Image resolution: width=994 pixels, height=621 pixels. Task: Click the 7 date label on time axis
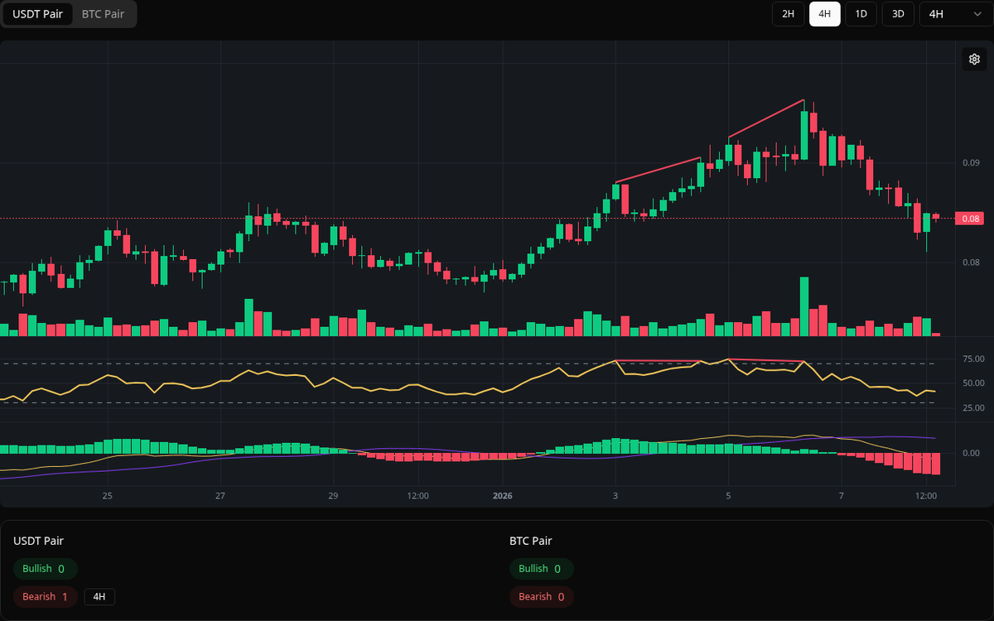click(841, 496)
